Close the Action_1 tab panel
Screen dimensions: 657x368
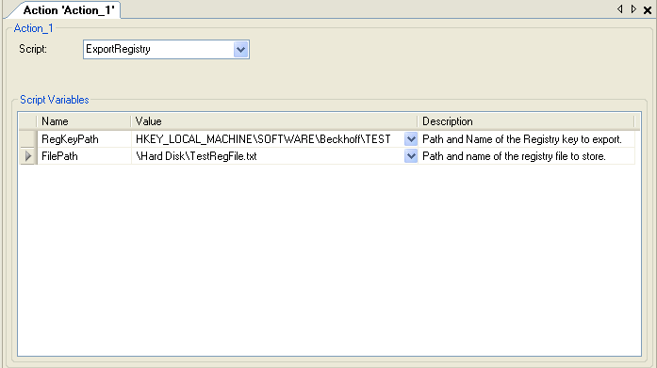648,10
